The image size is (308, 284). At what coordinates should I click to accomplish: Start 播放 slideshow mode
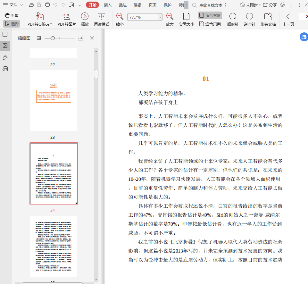coord(85,16)
